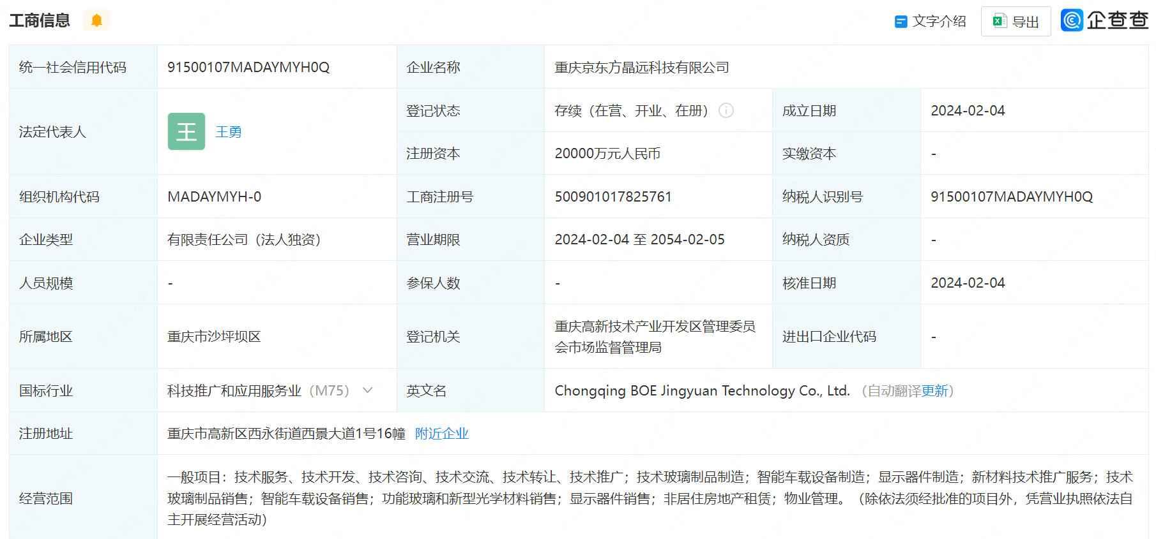Open the 文字介绍 text introduction
Screen dimensions: 1156x539
pos(931,22)
